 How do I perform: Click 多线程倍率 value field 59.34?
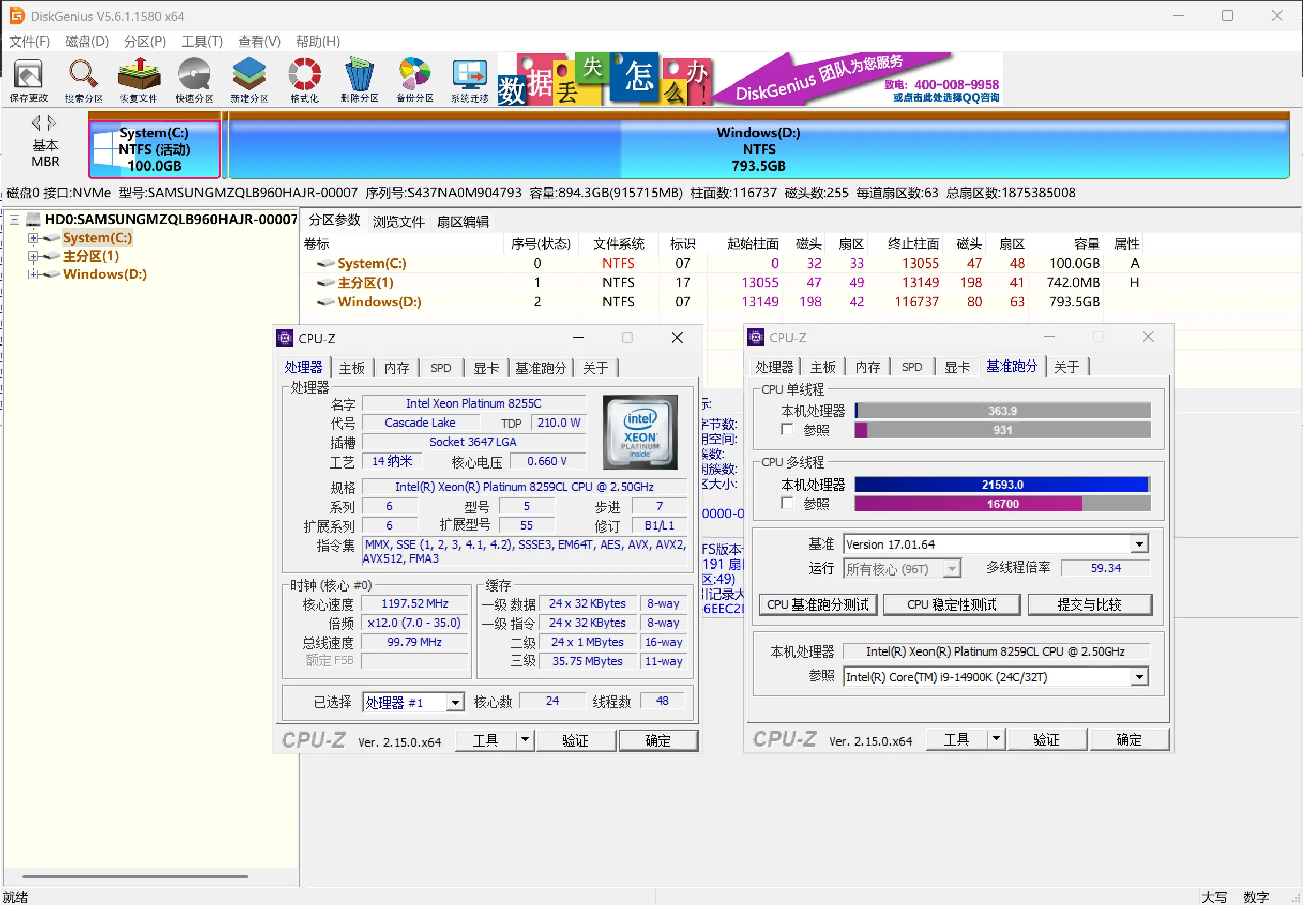tap(1105, 568)
